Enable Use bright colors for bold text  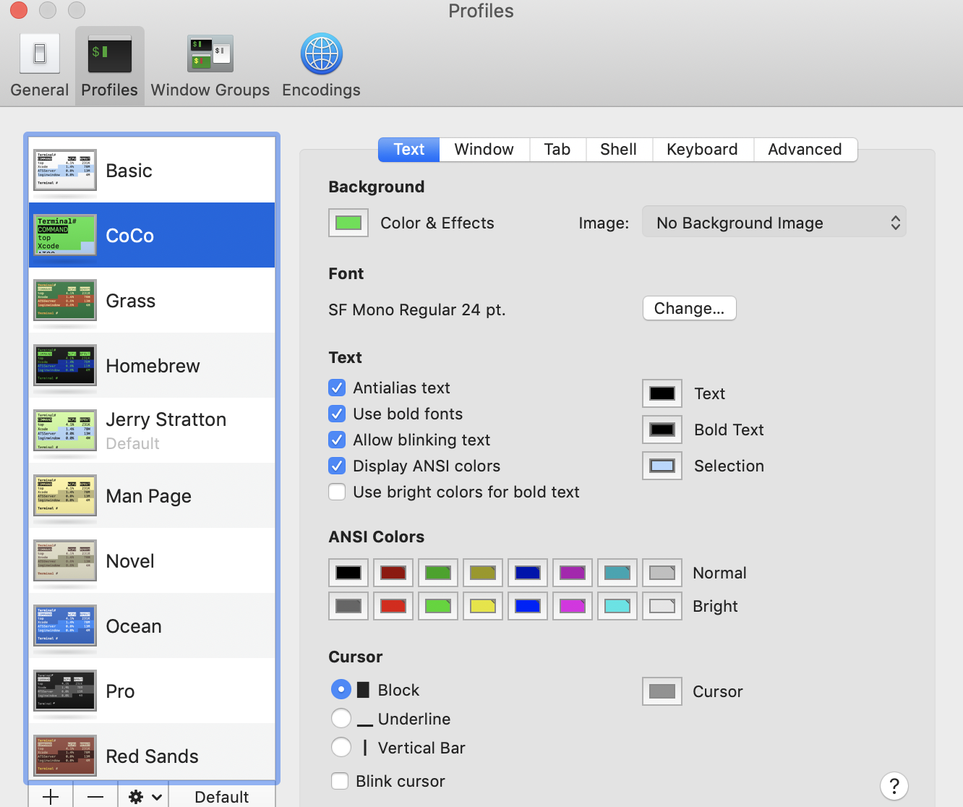[x=337, y=492]
